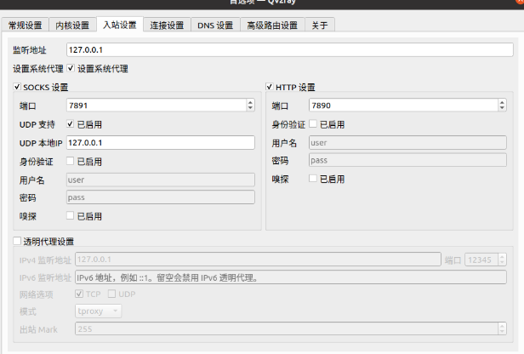Switch to the 常规设置 tab
Screen dimensions: 524x354
pos(23,26)
